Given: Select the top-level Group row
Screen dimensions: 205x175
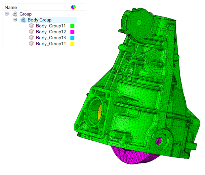Looking at the screenshot, I should (25, 14).
